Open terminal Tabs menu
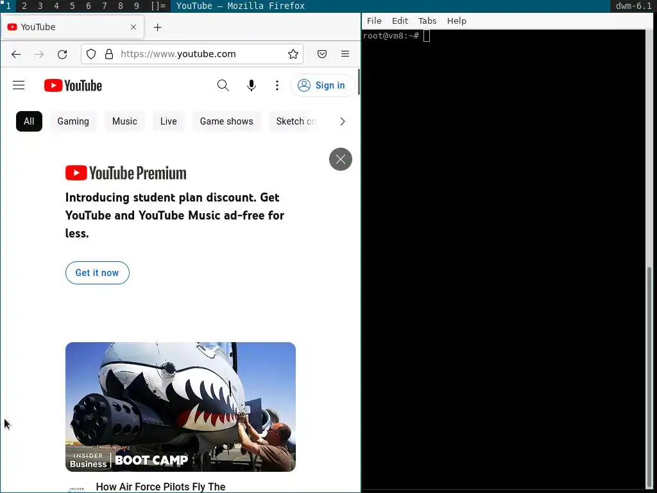 (427, 21)
